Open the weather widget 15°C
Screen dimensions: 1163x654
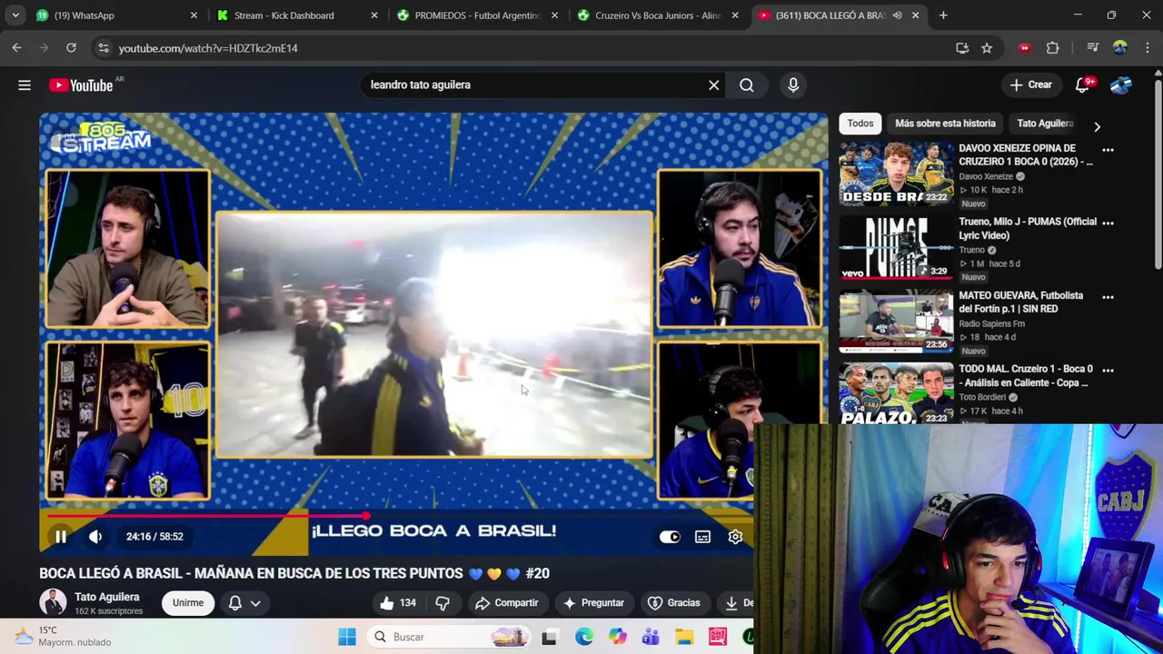pyautogui.click(x=64, y=636)
